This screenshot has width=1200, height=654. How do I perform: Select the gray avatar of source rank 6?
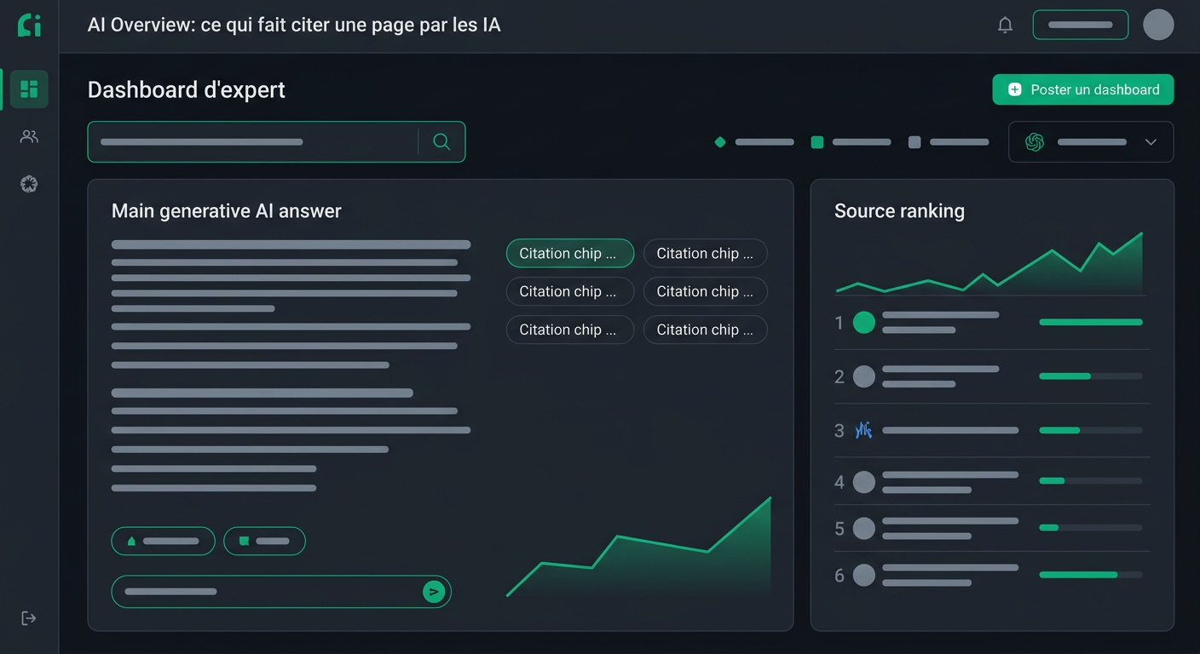point(864,575)
